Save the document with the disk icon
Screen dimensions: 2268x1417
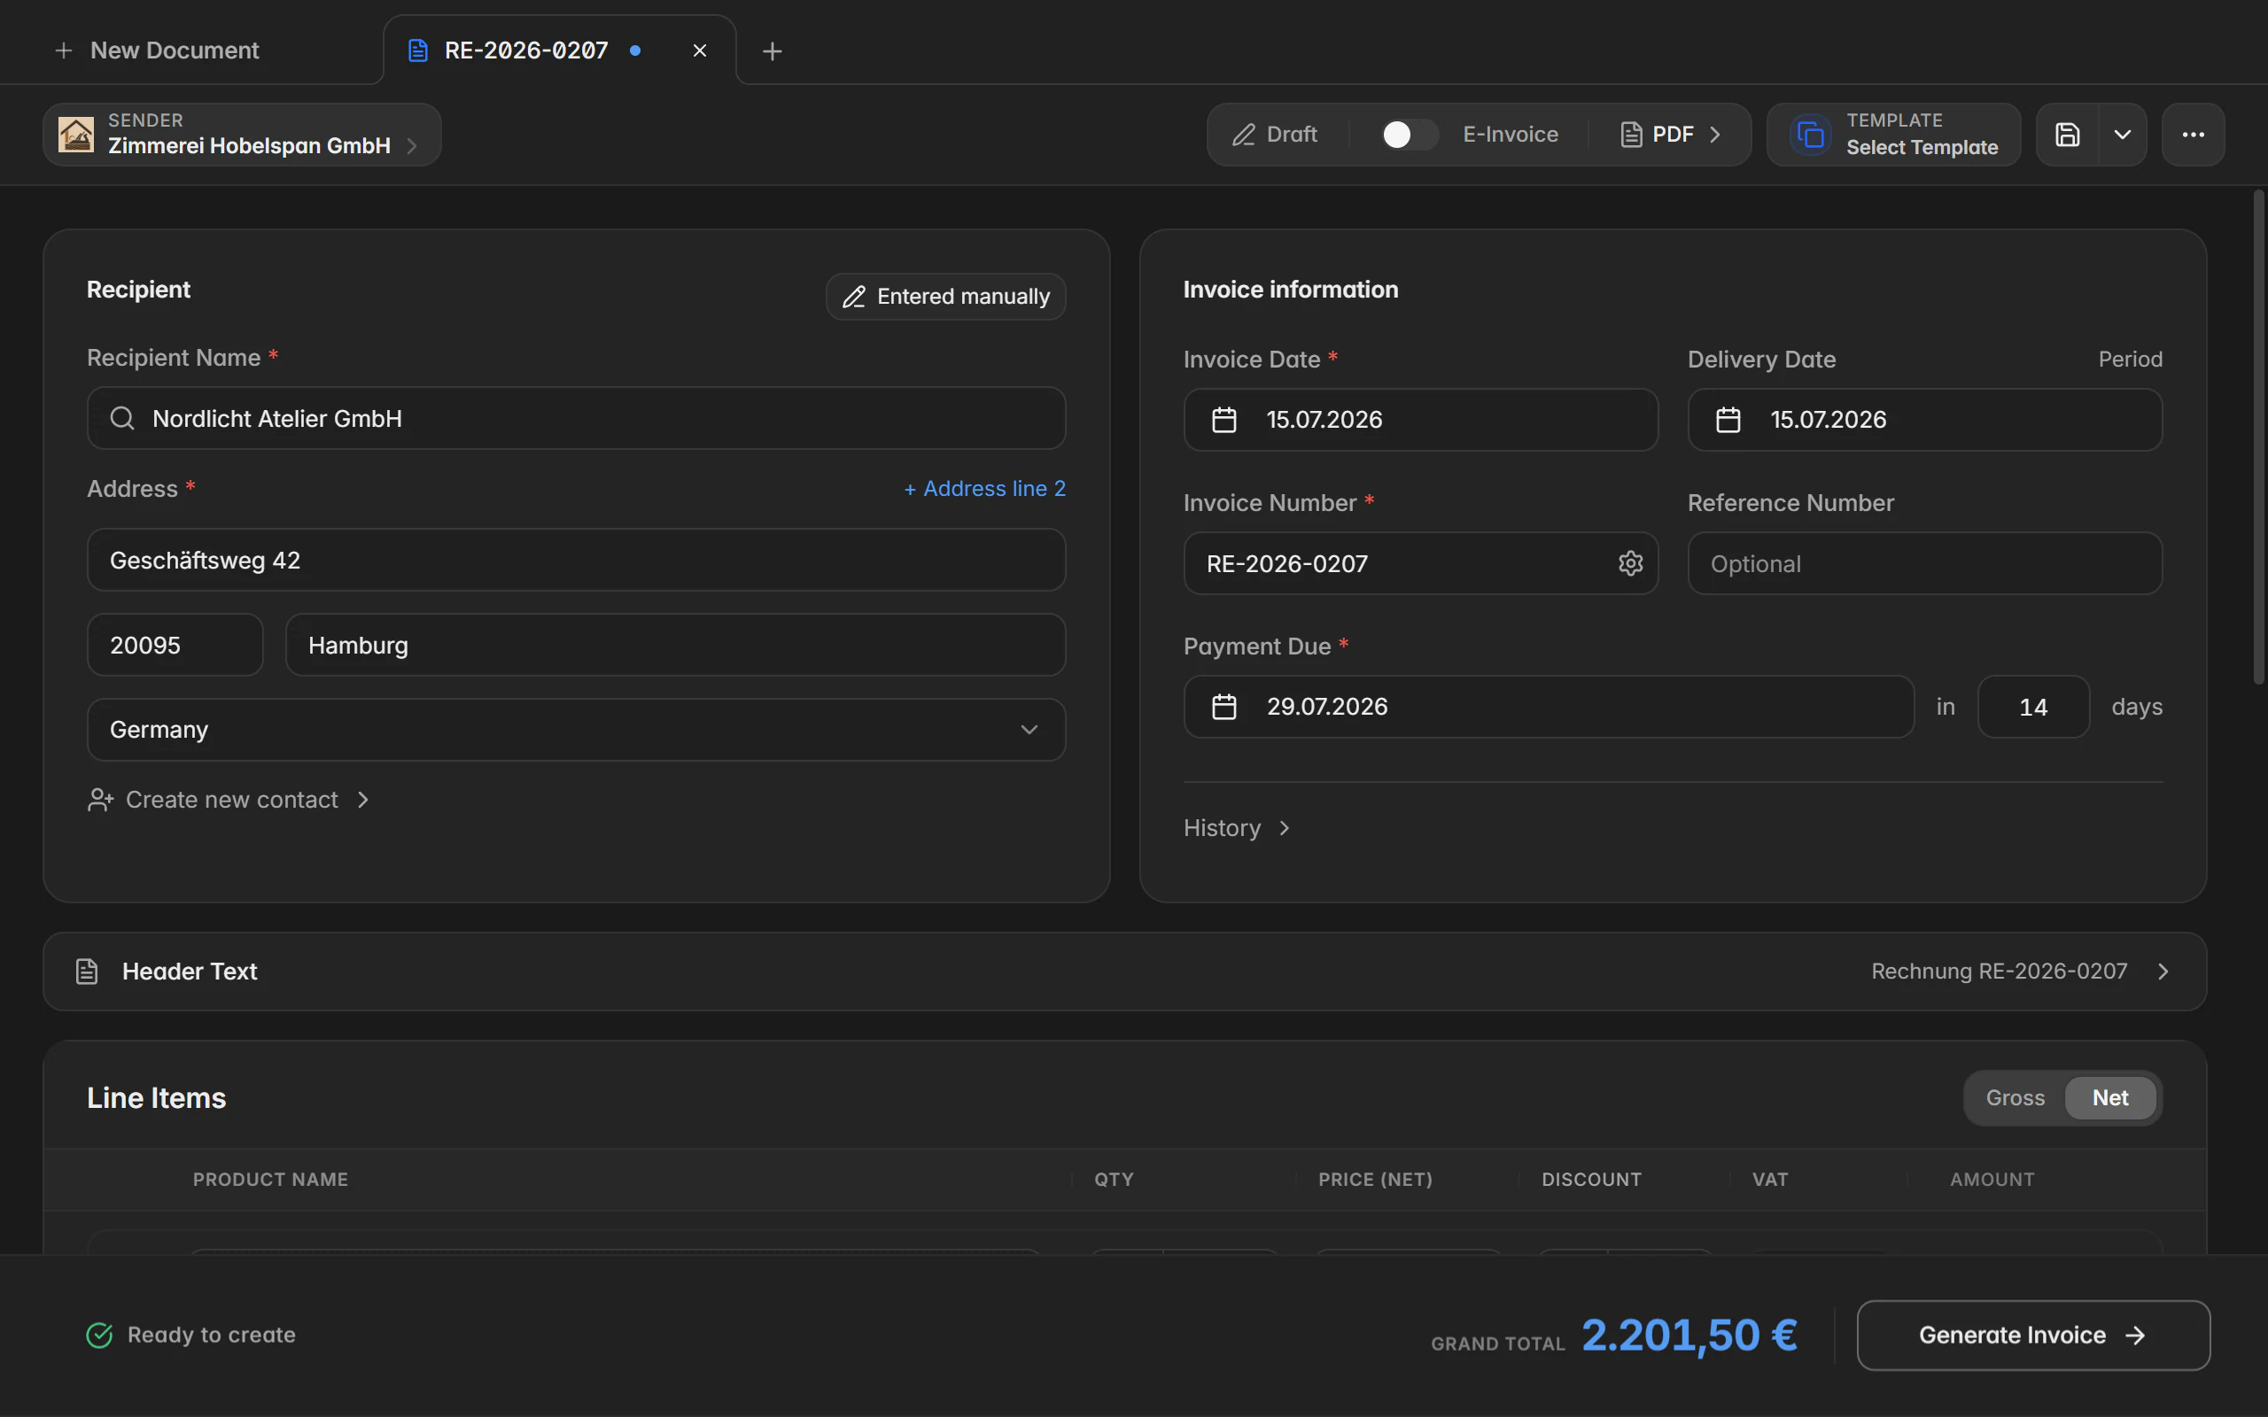[2068, 135]
